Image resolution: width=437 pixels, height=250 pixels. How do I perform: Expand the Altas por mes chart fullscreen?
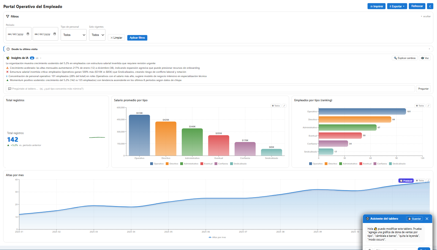point(428,180)
